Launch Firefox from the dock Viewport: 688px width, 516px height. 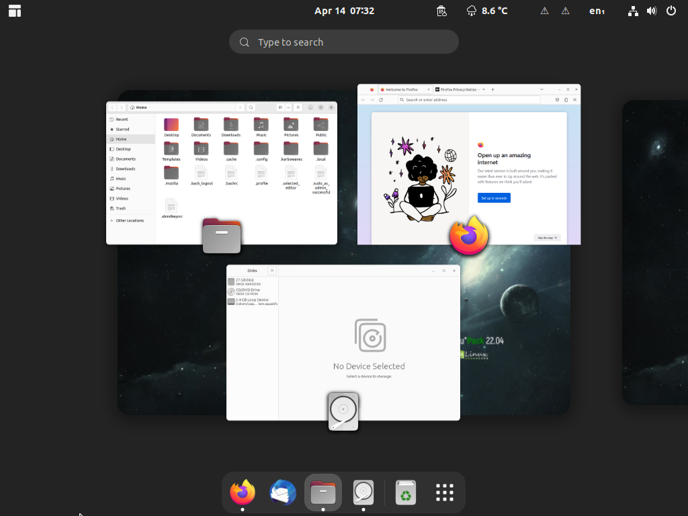(243, 492)
